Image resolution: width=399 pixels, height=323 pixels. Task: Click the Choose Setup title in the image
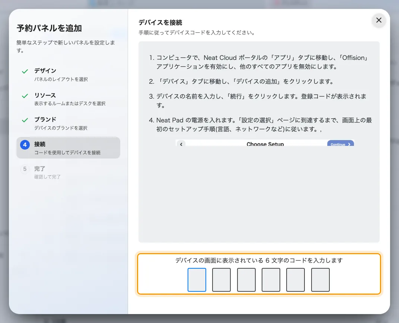(265, 144)
